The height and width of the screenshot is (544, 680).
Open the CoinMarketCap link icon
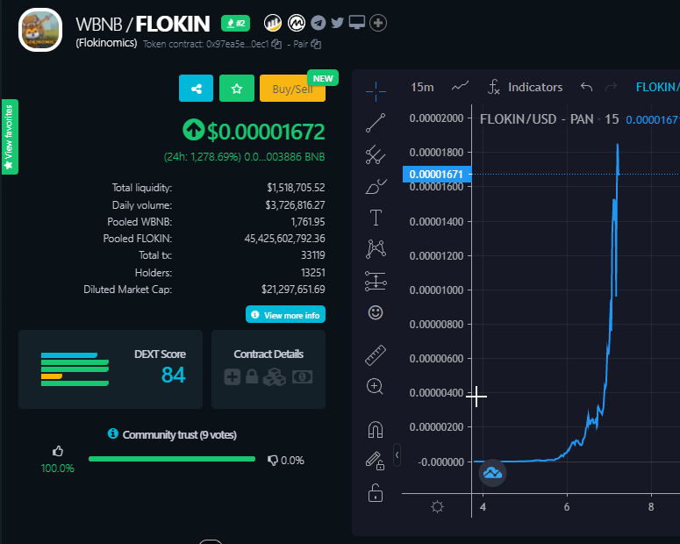point(297,23)
